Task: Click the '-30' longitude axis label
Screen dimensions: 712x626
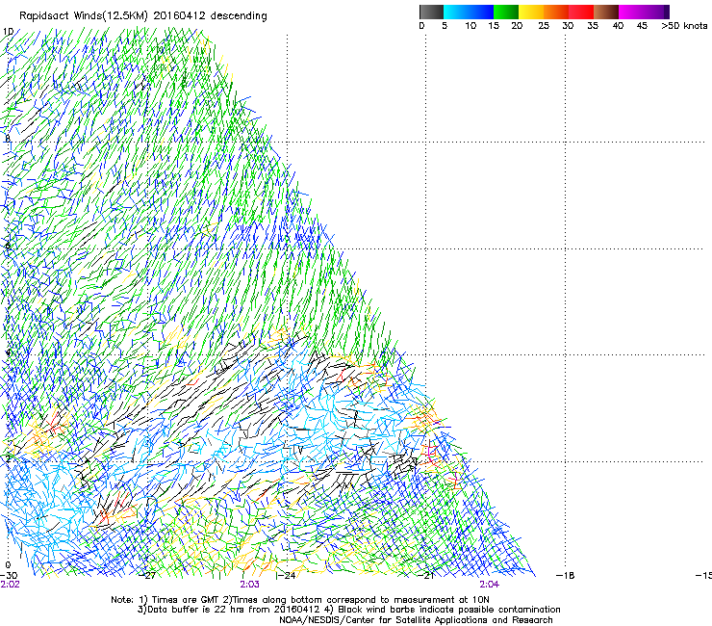Action: click(9, 576)
